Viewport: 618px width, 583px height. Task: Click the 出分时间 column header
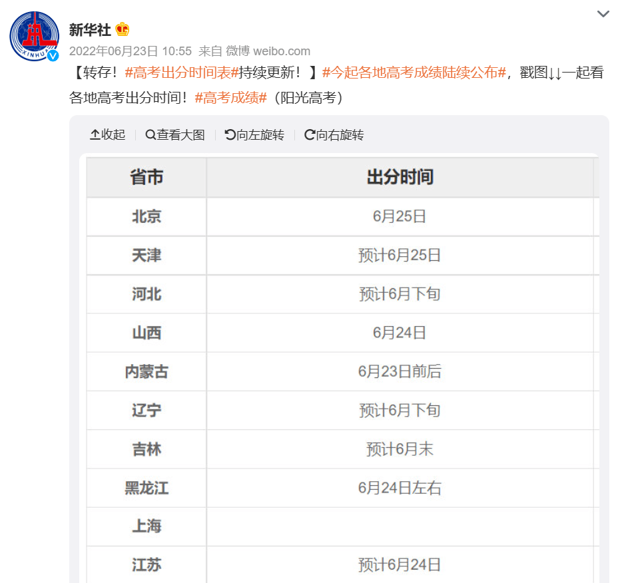point(400,177)
